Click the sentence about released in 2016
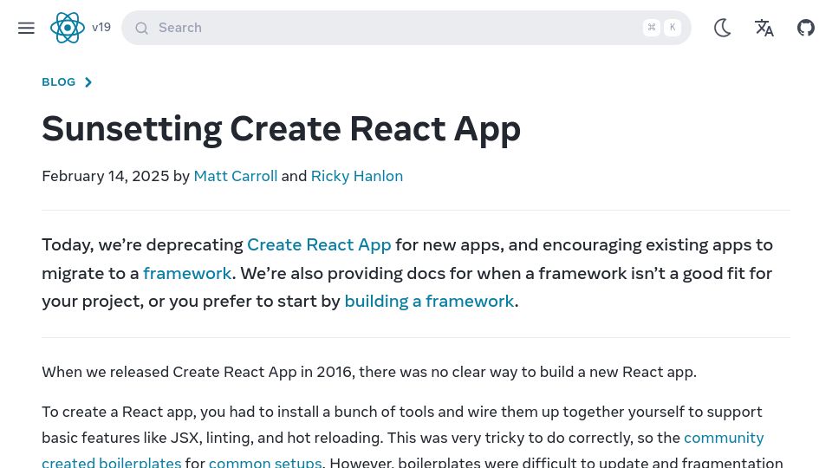 [369, 372]
